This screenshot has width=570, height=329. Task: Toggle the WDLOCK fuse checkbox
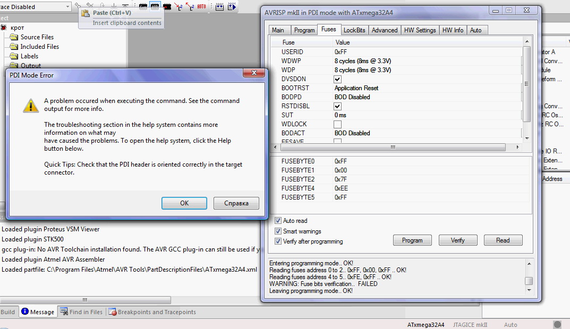[337, 124]
